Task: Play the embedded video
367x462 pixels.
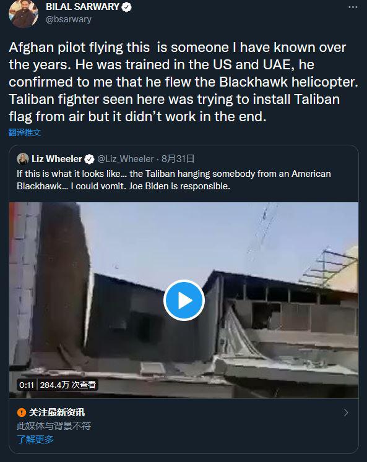Action: tap(184, 300)
